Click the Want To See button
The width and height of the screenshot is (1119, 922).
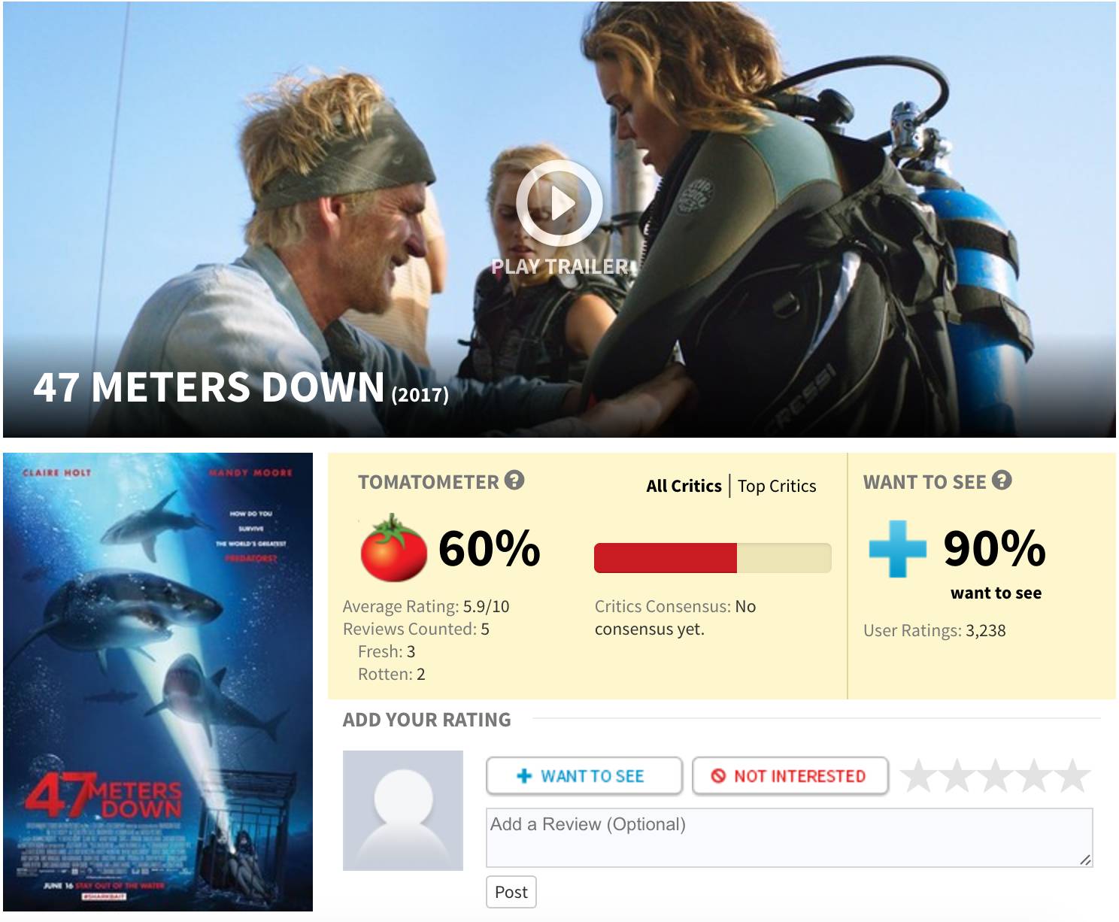click(584, 775)
